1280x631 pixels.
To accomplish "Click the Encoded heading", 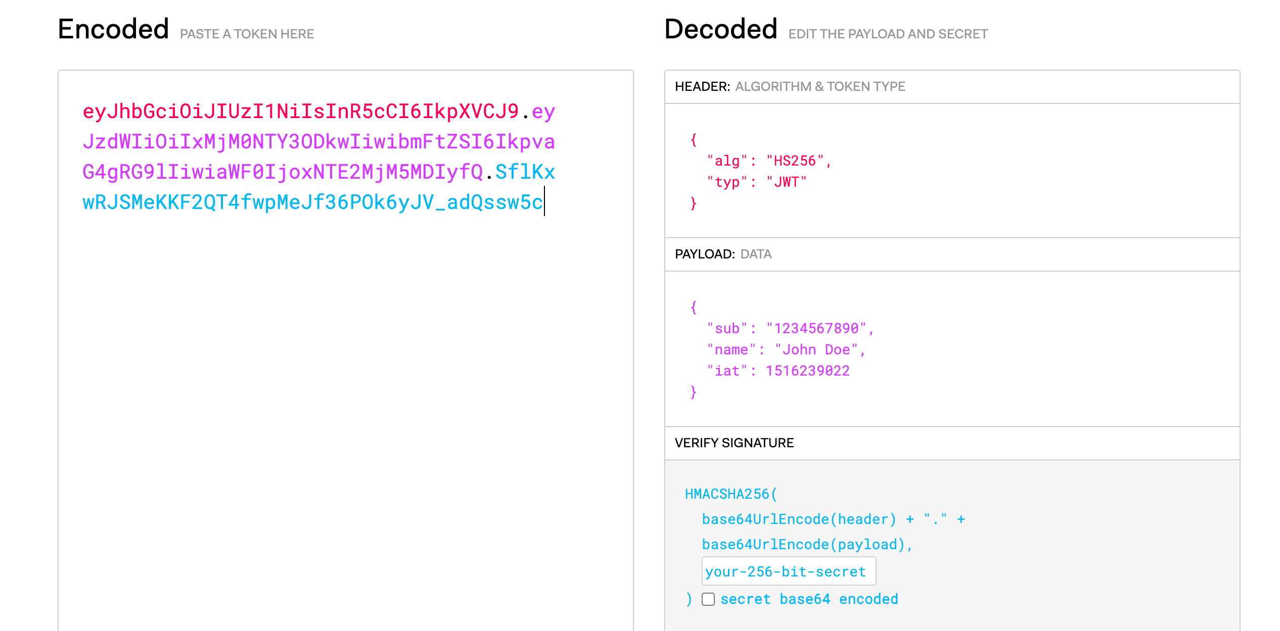I will (x=113, y=29).
